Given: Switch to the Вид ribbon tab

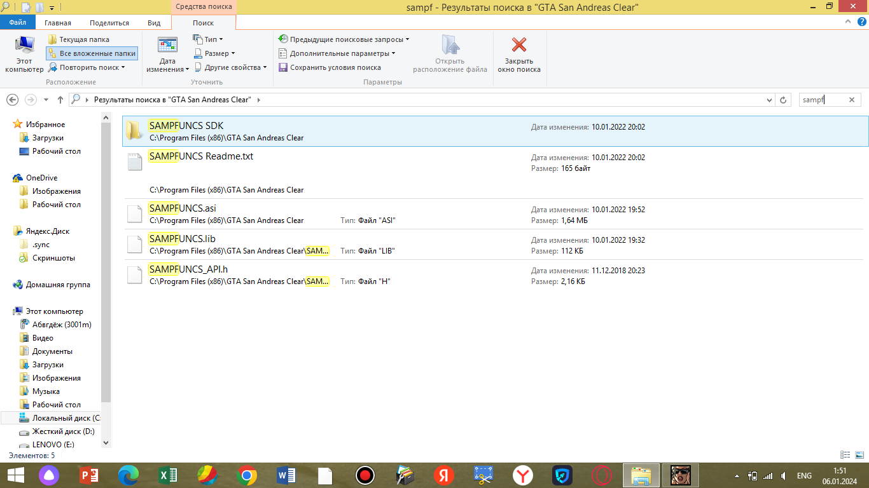Looking at the screenshot, I should pyautogui.click(x=154, y=23).
